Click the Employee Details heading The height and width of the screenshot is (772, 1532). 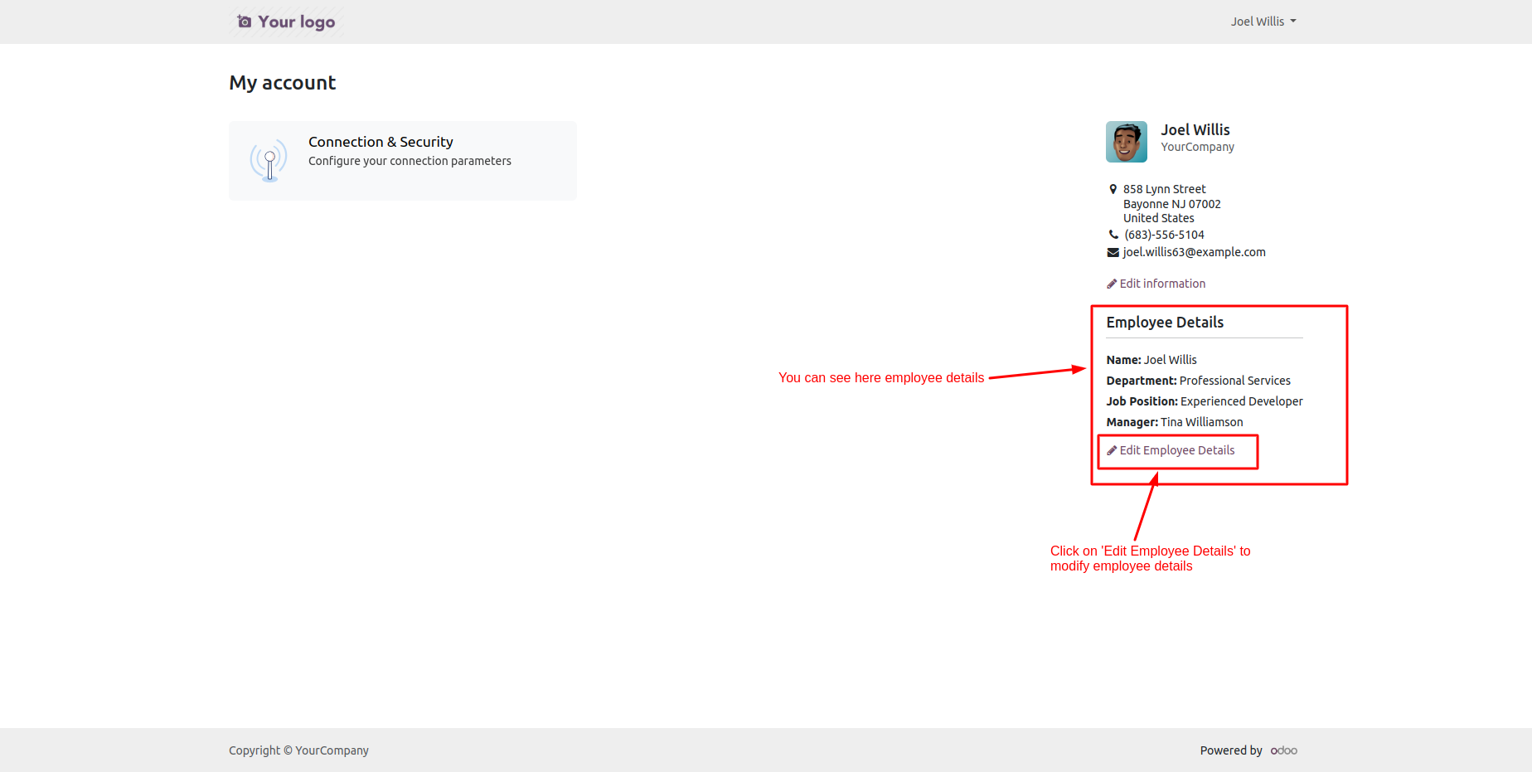tap(1165, 323)
